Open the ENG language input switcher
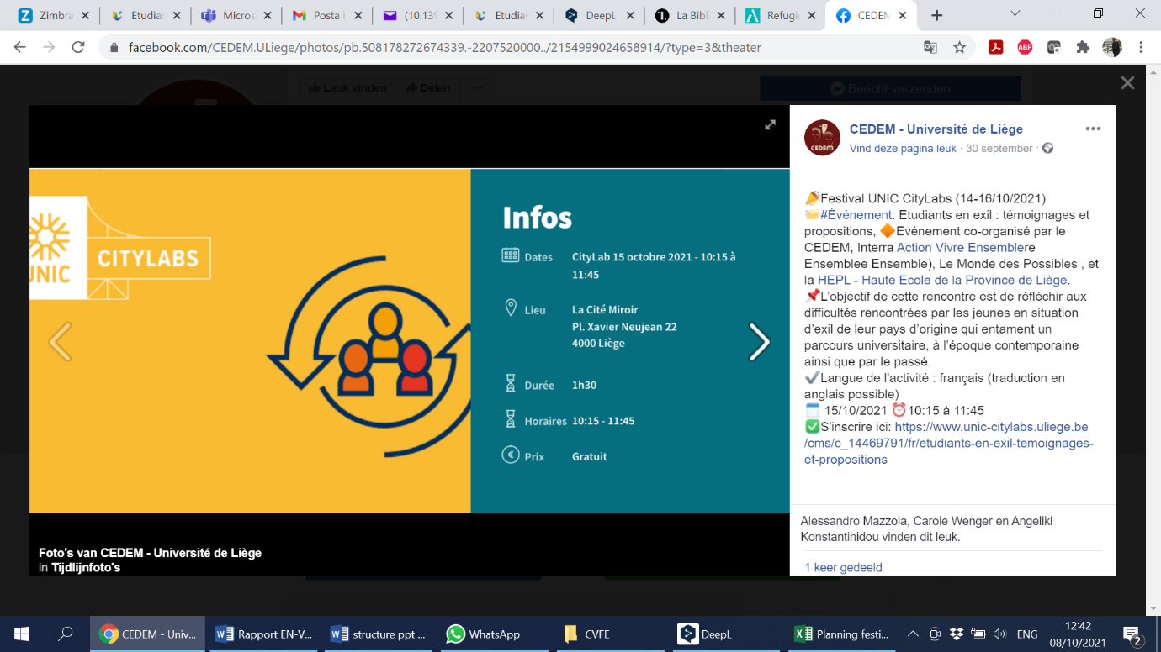Viewport: 1161px width, 652px height. [1026, 634]
